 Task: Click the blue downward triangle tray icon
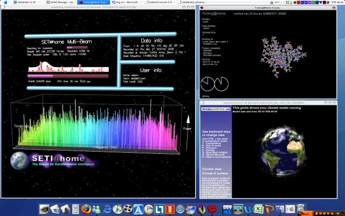point(321,2)
